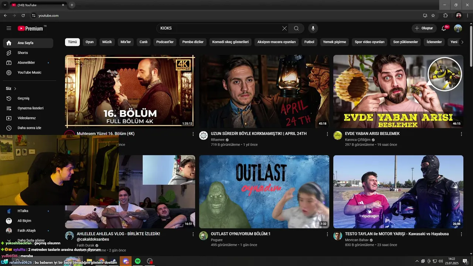The image size is (473, 266).
Task: Reload the page in browser
Action: pos(23,16)
